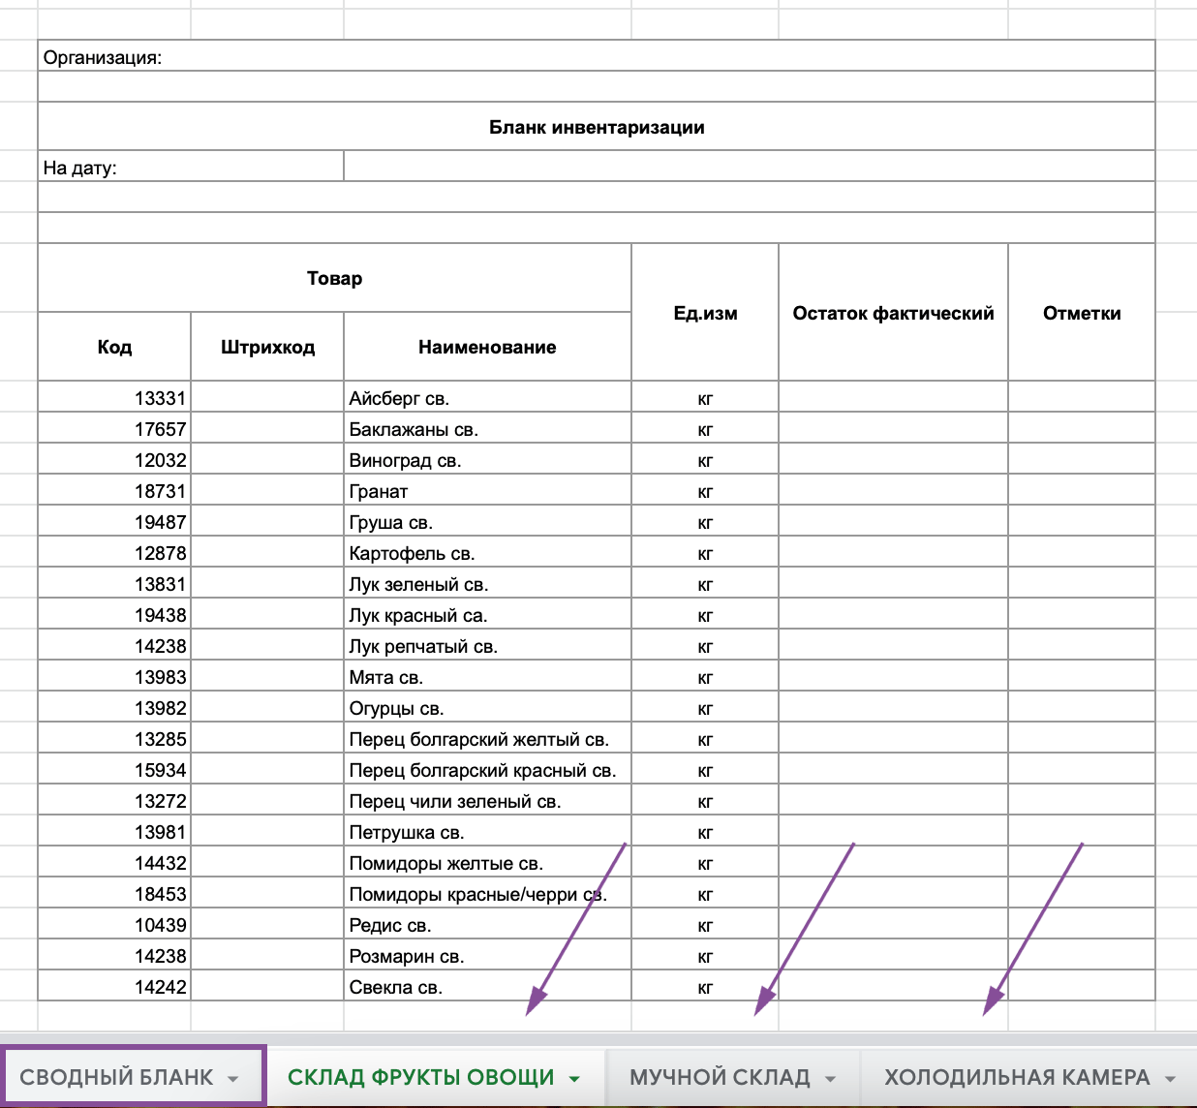Click the cell Розмарин св.
Screen dimensions: 1197x1108
(x=487, y=956)
